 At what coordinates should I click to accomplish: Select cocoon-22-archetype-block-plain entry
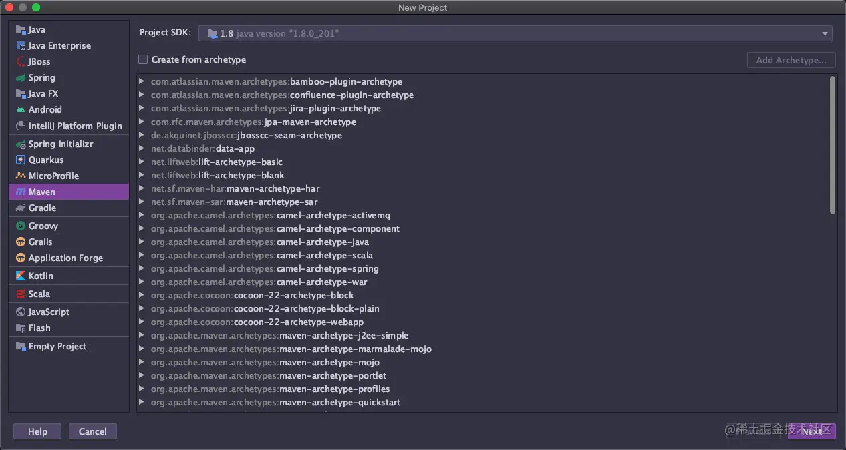point(265,308)
